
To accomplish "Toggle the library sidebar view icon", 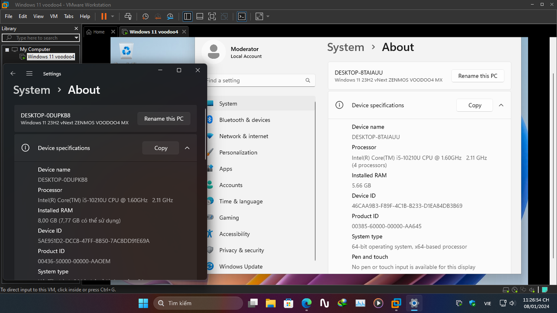I will click(188, 17).
